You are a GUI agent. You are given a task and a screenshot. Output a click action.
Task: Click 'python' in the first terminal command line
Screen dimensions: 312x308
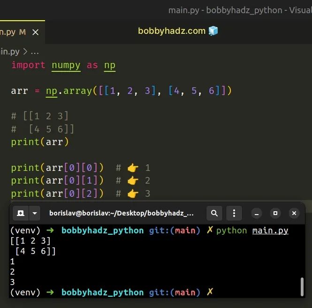pyautogui.click(x=232, y=231)
